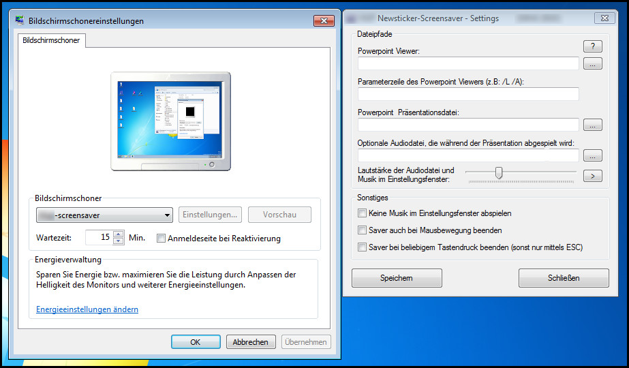Select the Bildschirmschoner tab

pyautogui.click(x=51, y=40)
